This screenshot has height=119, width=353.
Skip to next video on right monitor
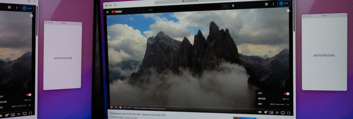pyautogui.click(x=116, y=107)
